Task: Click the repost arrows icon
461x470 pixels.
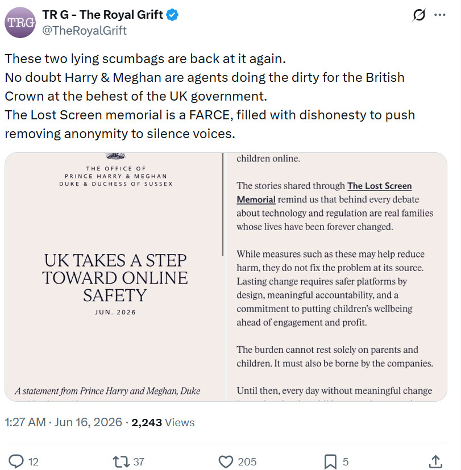Action: coord(121,461)
